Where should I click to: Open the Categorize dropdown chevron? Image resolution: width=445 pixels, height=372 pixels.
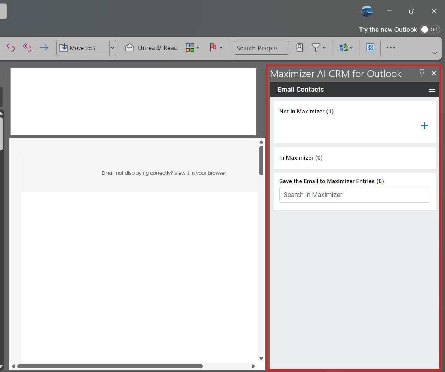pos(198,47)
